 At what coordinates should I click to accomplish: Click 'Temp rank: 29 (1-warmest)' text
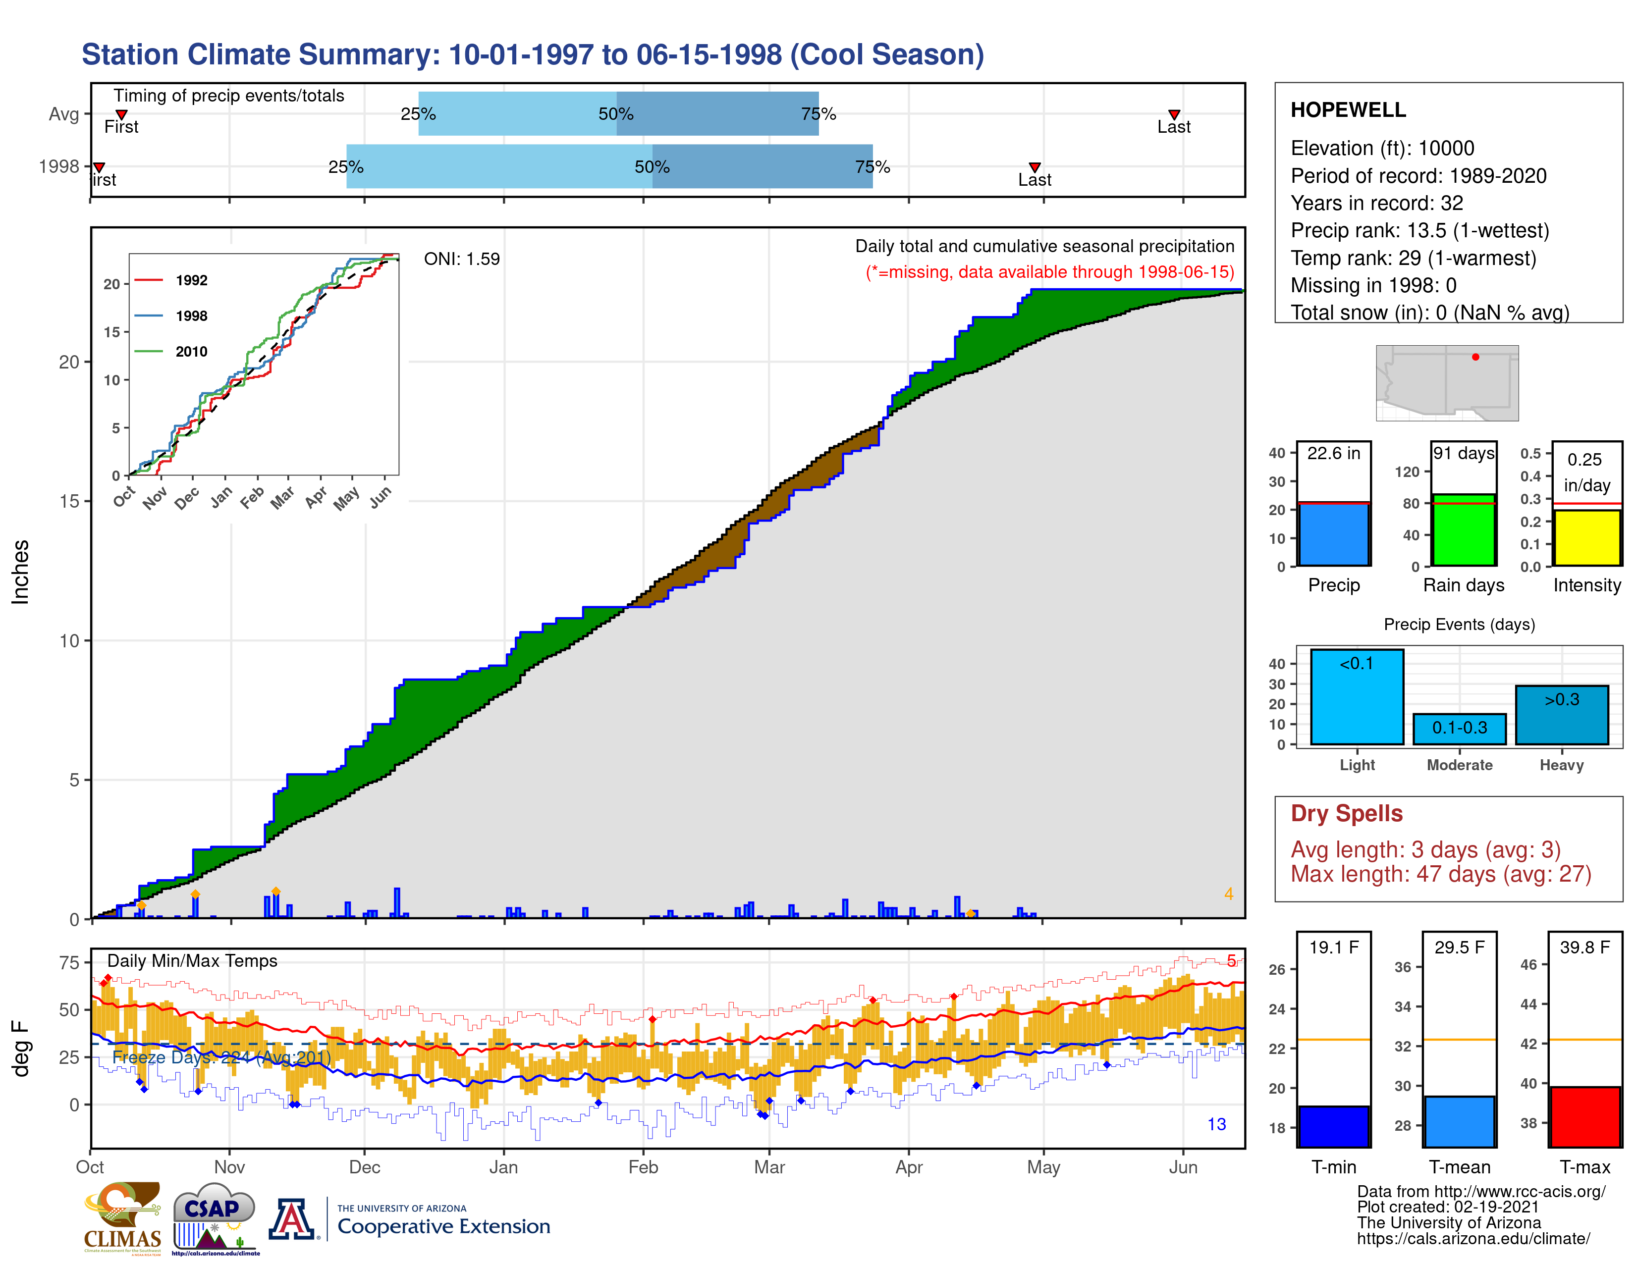pyautogui.click(x=1414, y=258)
